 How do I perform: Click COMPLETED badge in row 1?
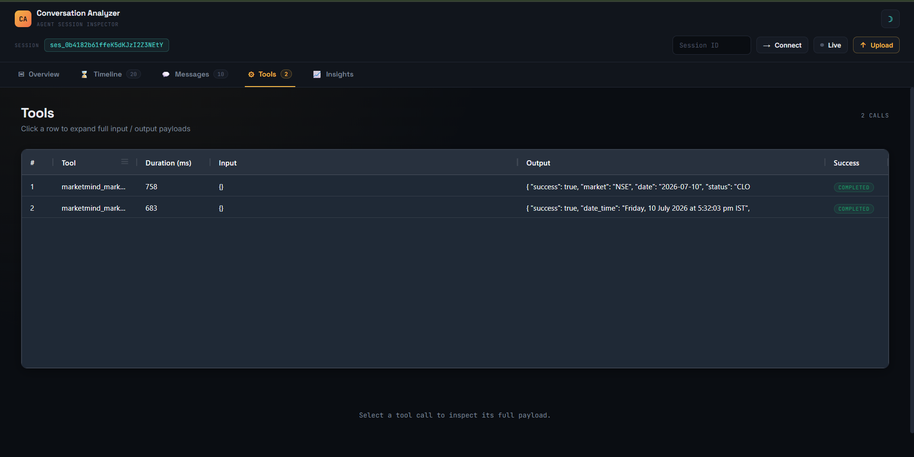pos(854,187)
